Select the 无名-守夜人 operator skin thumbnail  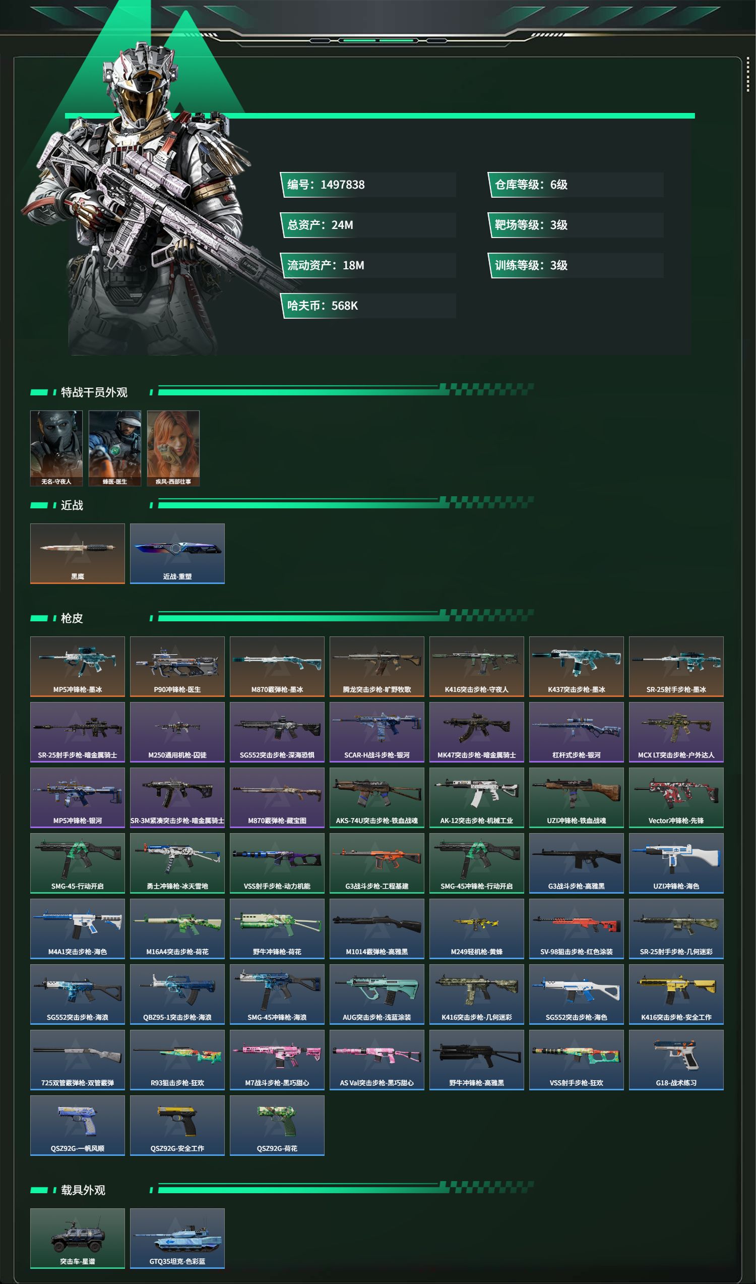(56, 448)
